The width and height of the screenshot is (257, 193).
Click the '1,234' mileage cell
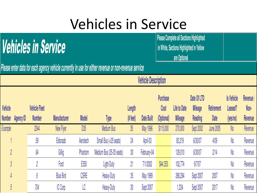(x=180, y=187)
